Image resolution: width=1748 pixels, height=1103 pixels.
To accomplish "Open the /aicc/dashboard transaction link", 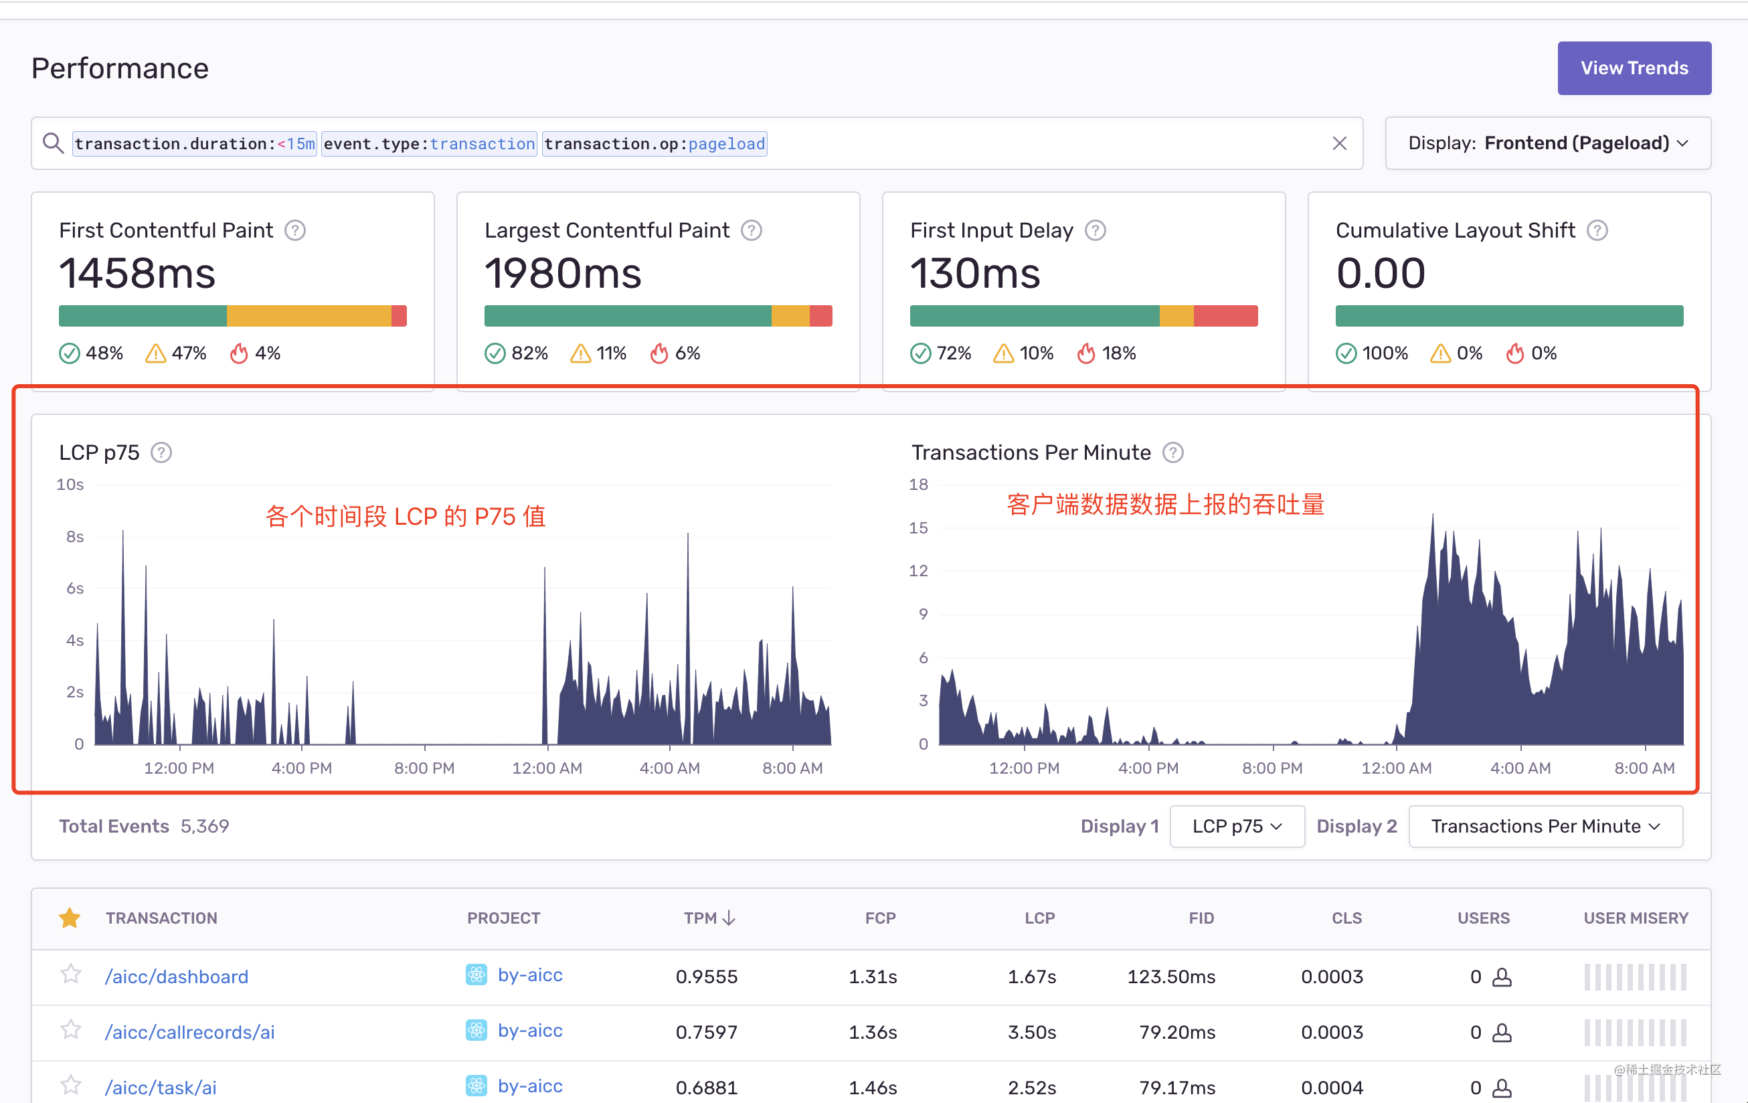I will pos(177,977).
